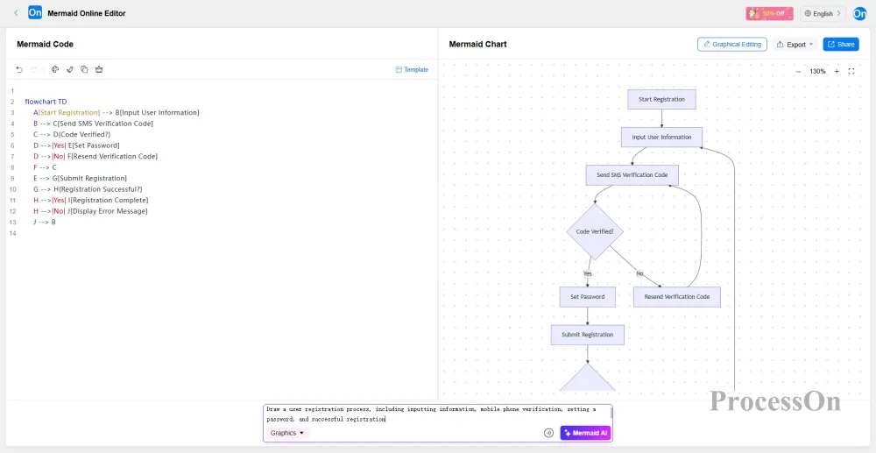Click the Mermaid AI generate button
Image resolution: width=876 pixels, height=453 pixels.
tap(585, 433)
